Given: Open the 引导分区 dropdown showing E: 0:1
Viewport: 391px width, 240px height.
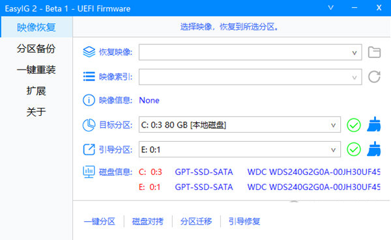Looking at the screenshot, I should 240,150.
